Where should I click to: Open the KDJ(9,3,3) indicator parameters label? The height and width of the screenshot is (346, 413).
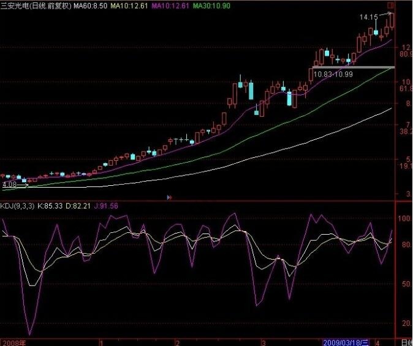point(17,206)
